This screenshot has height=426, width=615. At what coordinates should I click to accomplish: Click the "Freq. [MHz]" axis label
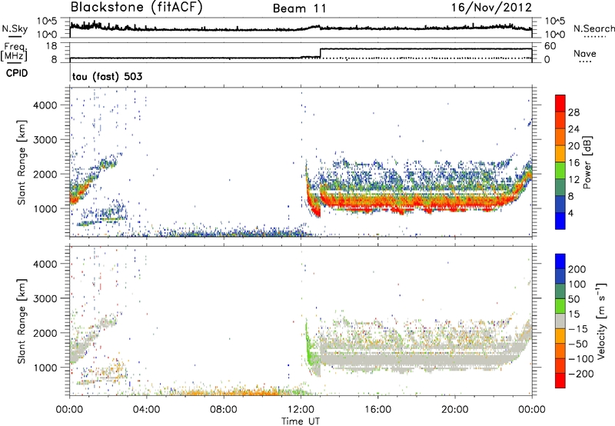point(15,52)
